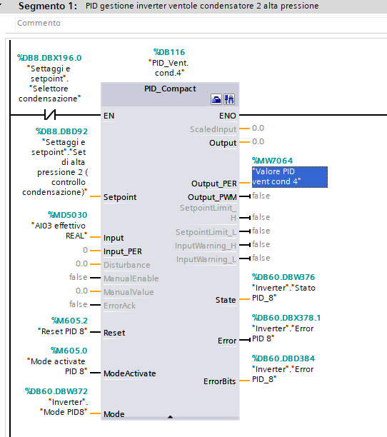The height and width of the screenshot is (437, 387).
Task: Select Output_PWM false value
Action: [261, 196]
